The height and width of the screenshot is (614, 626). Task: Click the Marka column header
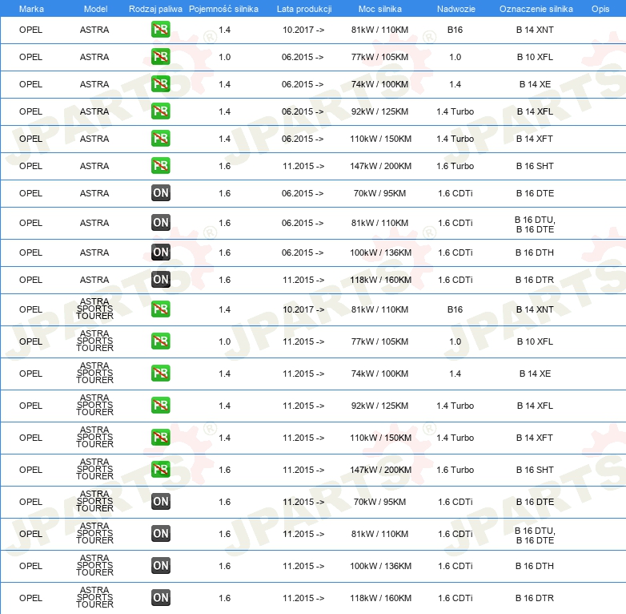pyautogui.click(x=31, y=8)
